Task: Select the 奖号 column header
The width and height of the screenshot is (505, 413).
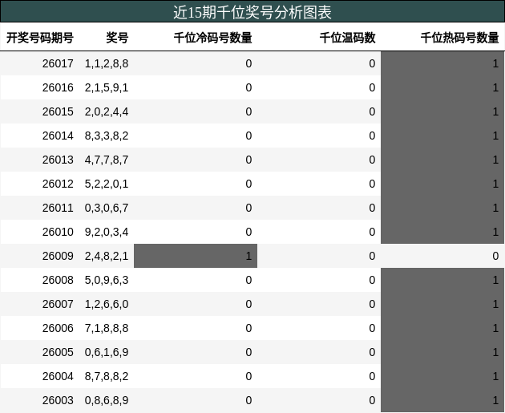Action: pyautogui.click(x=117, y=38)
